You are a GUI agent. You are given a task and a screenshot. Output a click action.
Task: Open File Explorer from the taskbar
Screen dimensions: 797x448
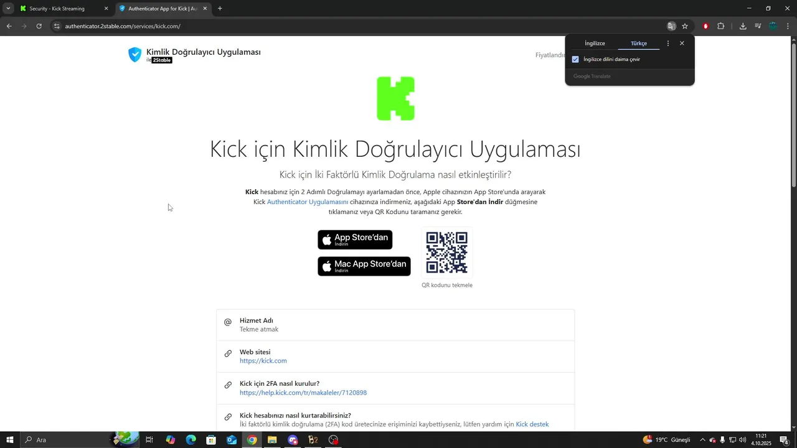click(x=272, y=440)
